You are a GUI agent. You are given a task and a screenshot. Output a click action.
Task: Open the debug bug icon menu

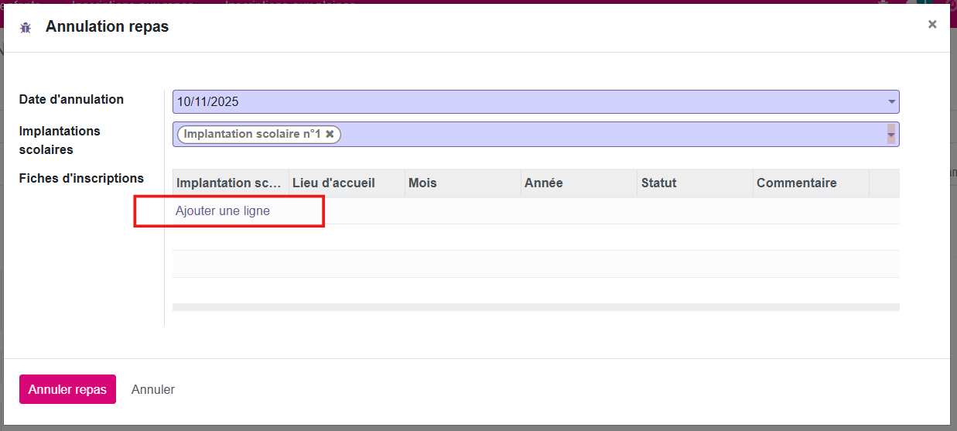(x=26, y=28)
